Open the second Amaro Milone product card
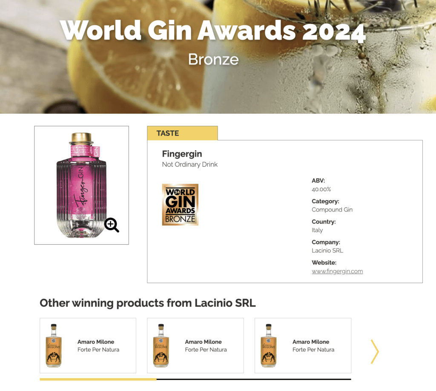Viewport: 436px width, 391px height. 195,346
